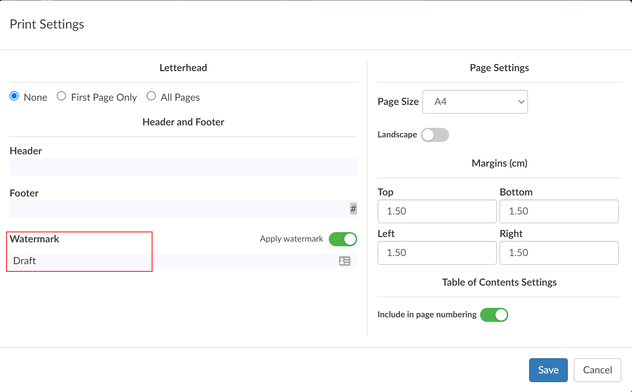Toggle Include in page numbering switch
This screenshot has width=632, height=392.
[x=494, y=315]
